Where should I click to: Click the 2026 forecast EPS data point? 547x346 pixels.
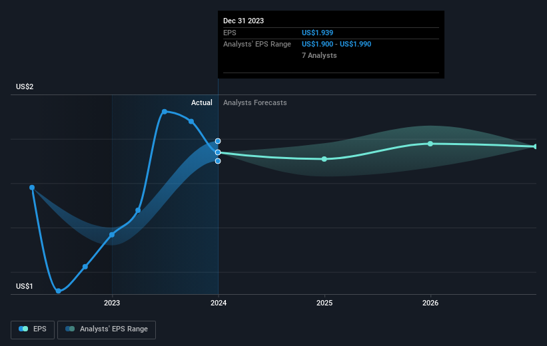coord(430,144)
